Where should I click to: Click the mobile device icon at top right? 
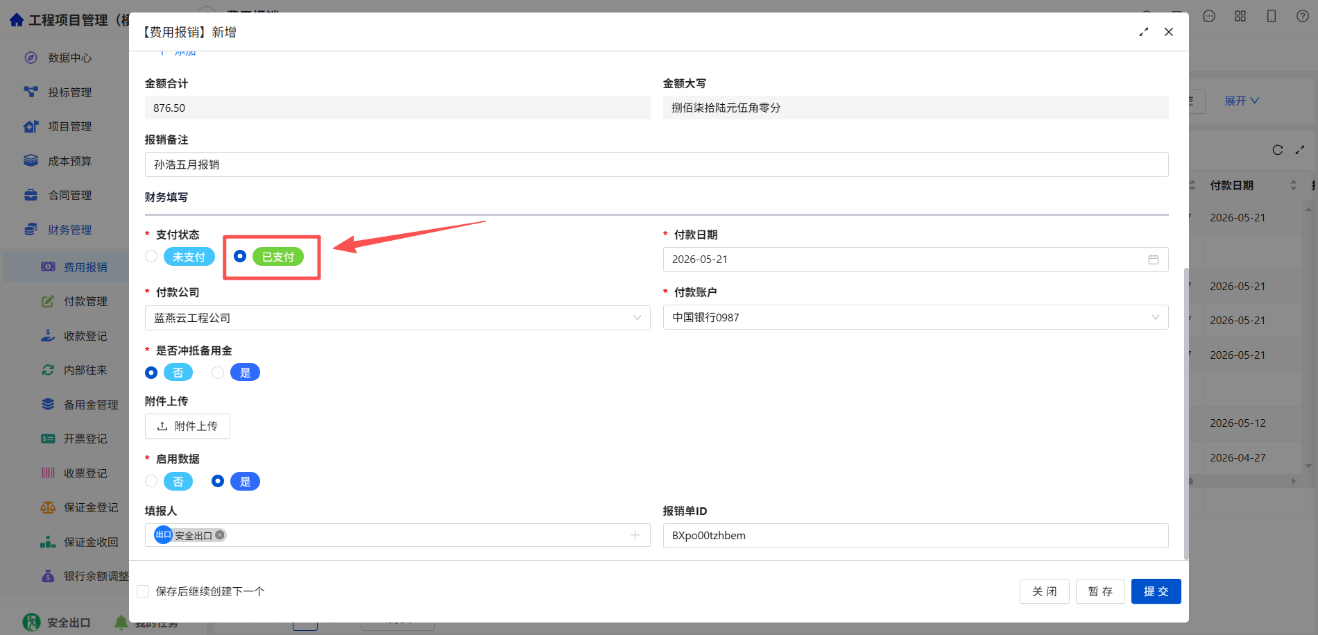click(1272, 16)
